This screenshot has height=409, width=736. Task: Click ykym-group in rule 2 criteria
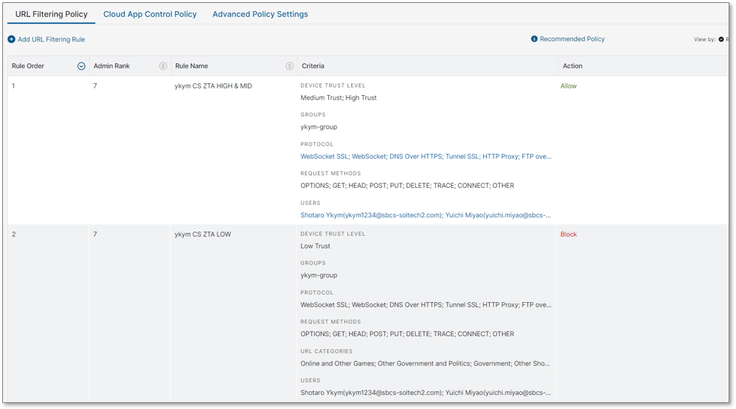click(319, 275)
